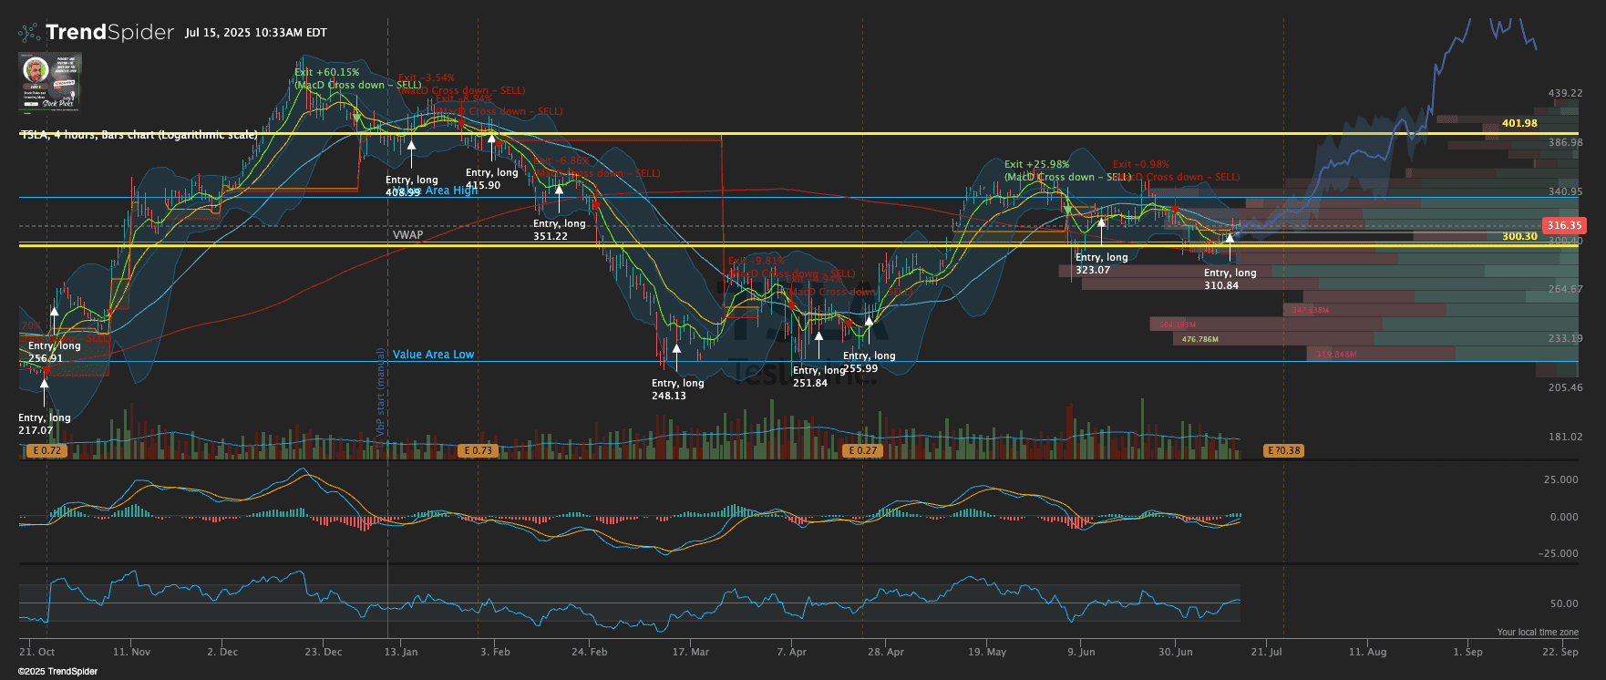
Task: Click the Entry, long 323.07 label
Action: [x=1101, y=263]
